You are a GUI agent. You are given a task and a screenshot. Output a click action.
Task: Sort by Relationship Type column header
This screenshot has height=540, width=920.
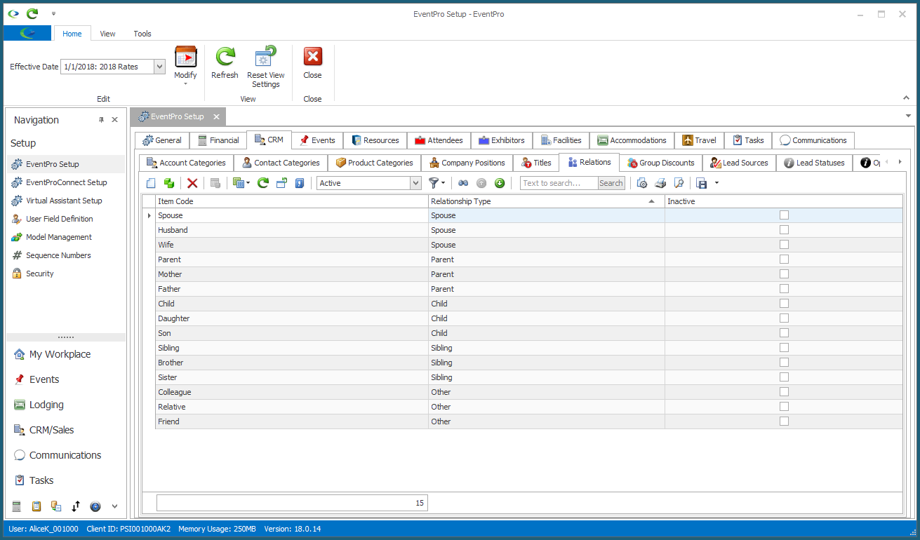click(x=547, y=201)
